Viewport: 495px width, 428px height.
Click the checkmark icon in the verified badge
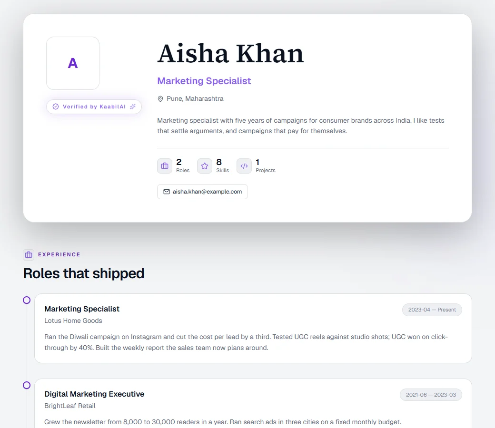coord(56,107)
